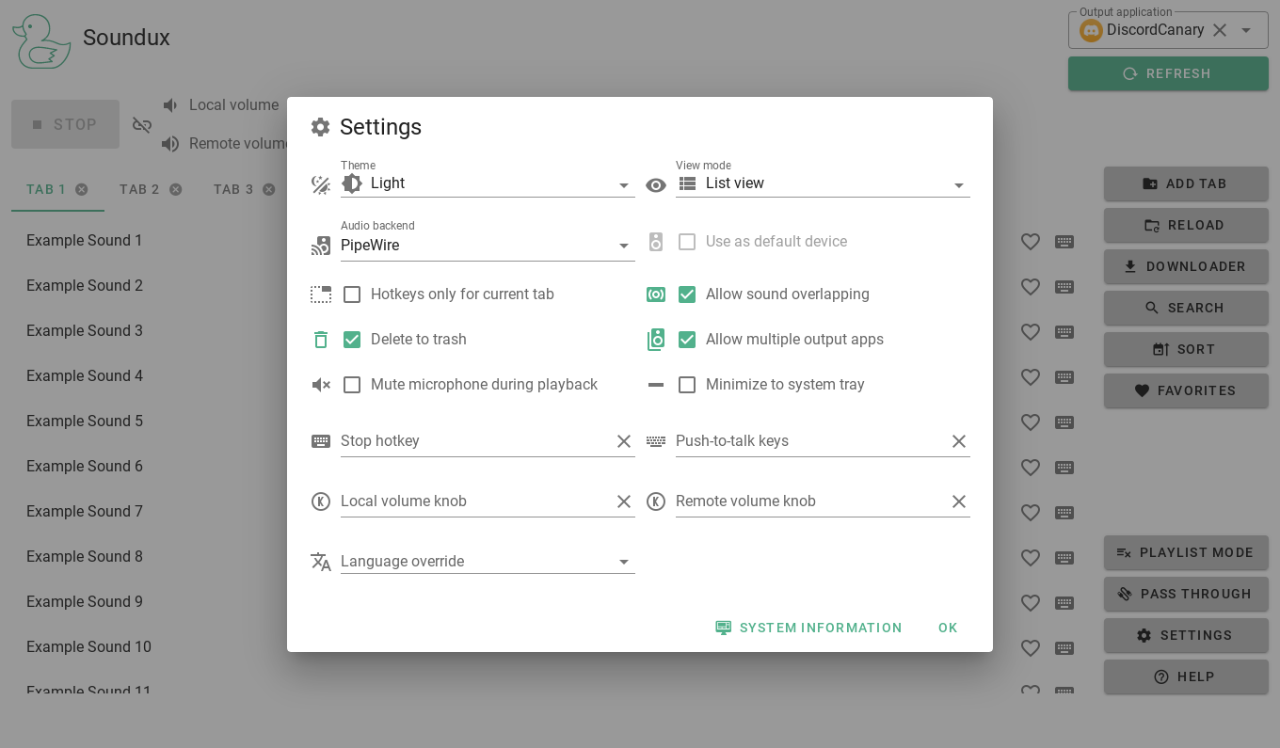1280x748 pixels.
Task: Click the multiple output apps speaker icon
Action: (656, 340)
